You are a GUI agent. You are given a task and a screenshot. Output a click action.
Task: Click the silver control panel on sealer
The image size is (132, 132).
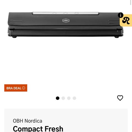pyautogui.click(x=66, y=13)
